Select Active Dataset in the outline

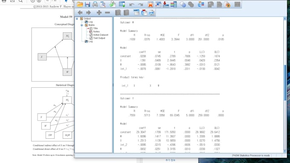click(x=101, y=35)
